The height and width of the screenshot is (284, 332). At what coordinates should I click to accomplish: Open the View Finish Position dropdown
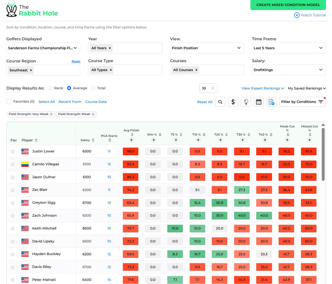pyautogui.click(x=207, y=48)
